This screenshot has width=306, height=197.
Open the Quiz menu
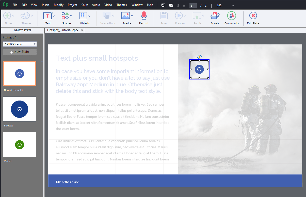85,5
